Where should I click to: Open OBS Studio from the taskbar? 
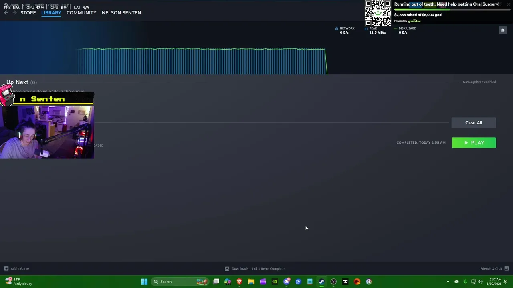(x=333, y=282)
